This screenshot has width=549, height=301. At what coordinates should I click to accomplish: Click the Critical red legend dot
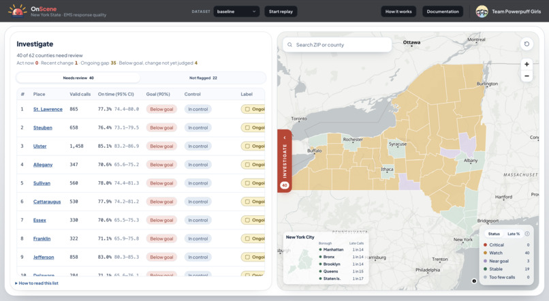tap(485, 245)
